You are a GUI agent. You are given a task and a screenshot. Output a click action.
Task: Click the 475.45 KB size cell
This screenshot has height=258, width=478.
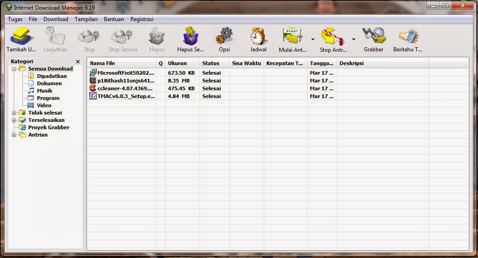181,88
